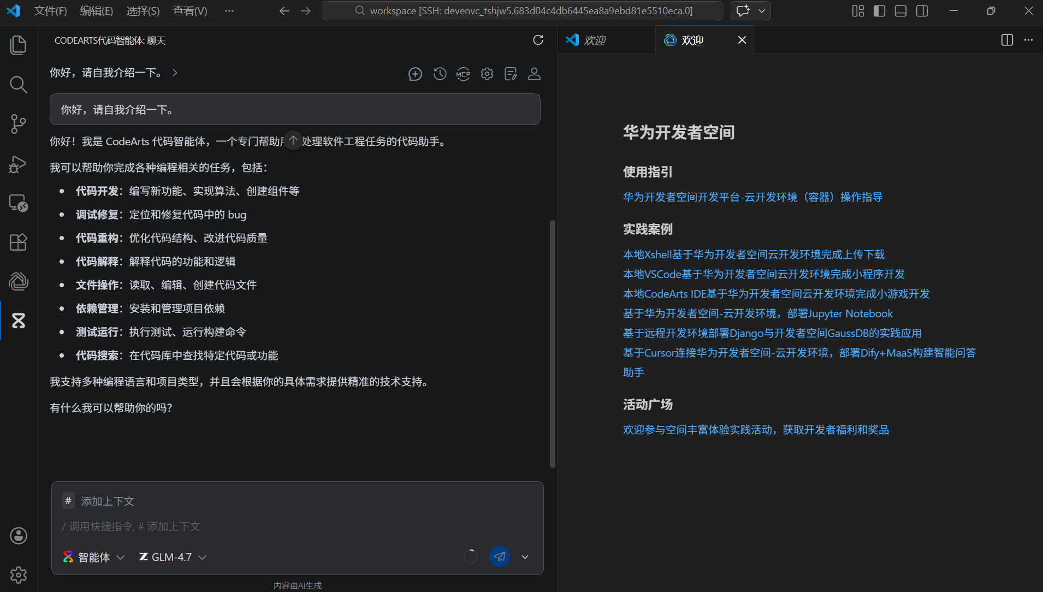Open chat history clock icon
Viewport: 1043px width, 592px height.
pos(440,74)
